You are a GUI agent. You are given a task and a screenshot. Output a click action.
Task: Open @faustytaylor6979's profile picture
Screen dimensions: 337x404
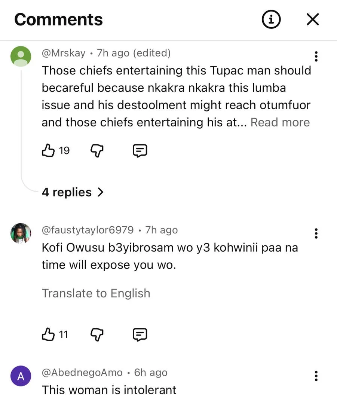click(21, 233)
